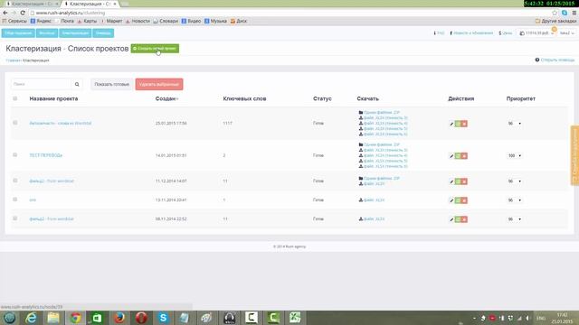Viewport: 579px width, 325px height.
Task: Open the Словари bookmark
Action: [166, 21]
